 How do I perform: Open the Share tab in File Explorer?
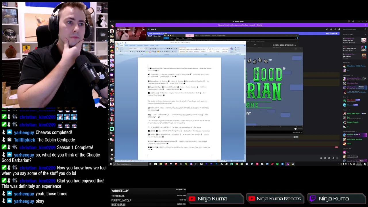tap(177, 38)
